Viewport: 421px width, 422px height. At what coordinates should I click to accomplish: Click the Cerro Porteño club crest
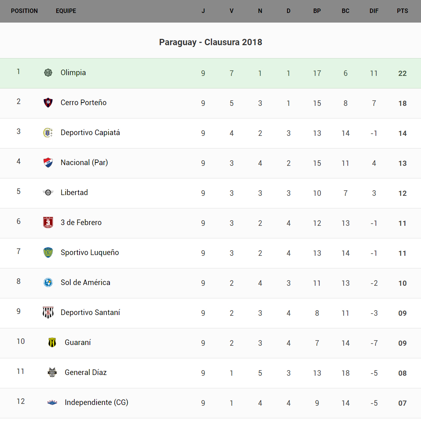(x=48, y=103)
